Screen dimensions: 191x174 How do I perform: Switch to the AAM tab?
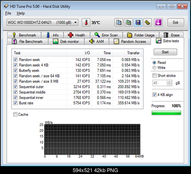point(96,42)
